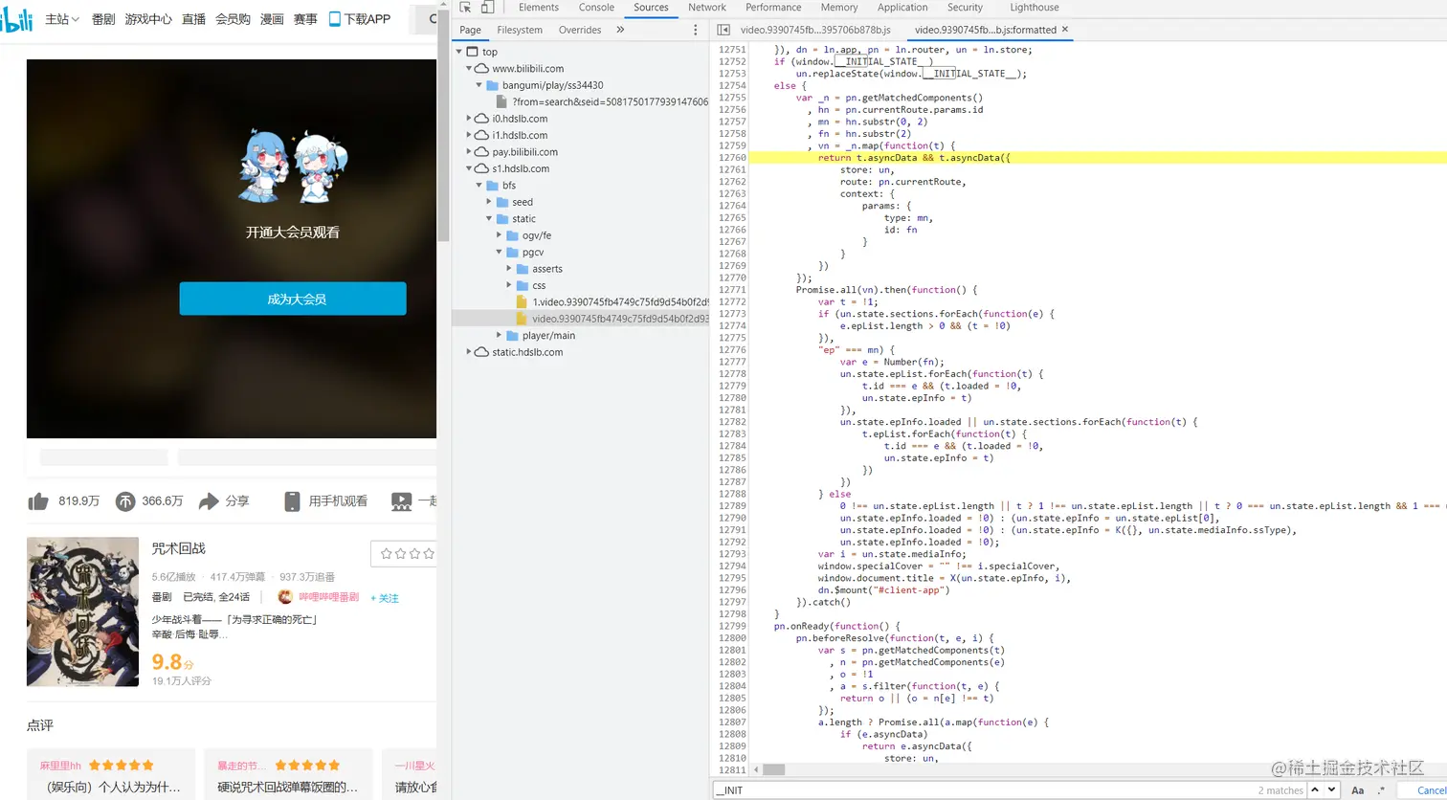Open the Performance tab

point(773,8)
